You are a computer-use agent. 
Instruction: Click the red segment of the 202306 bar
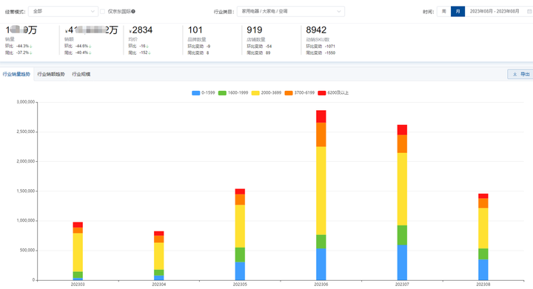pyautogui.click(x=321, y=116)
